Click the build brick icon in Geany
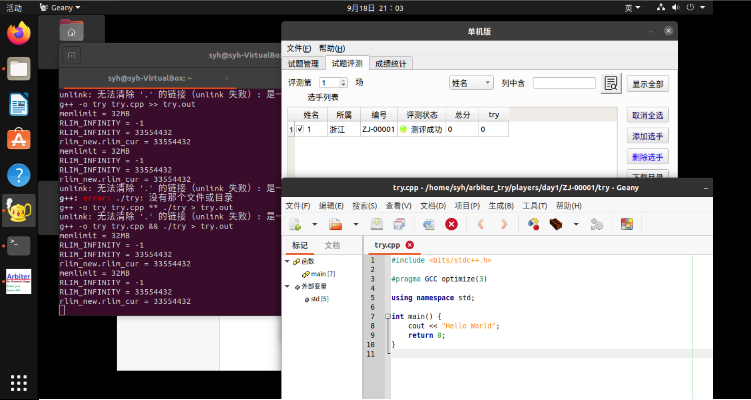Screen dimensions: 751x400 (x=556, y=224)
